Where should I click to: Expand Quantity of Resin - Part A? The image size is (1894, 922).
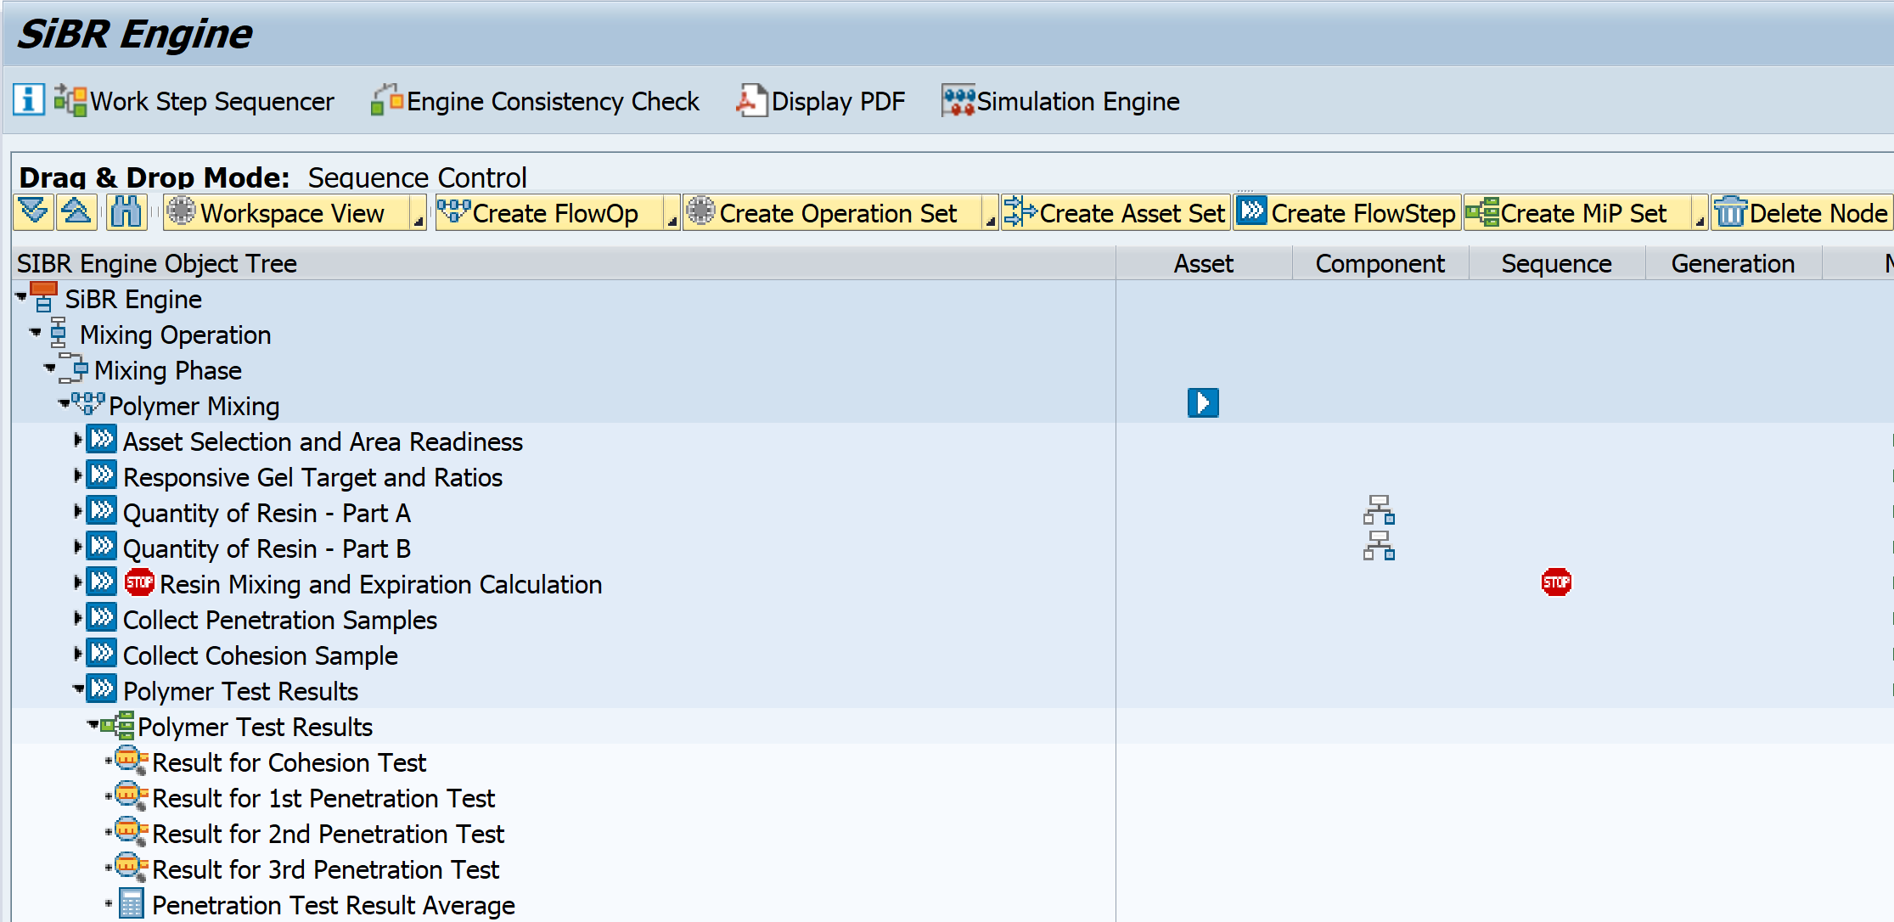78,511
